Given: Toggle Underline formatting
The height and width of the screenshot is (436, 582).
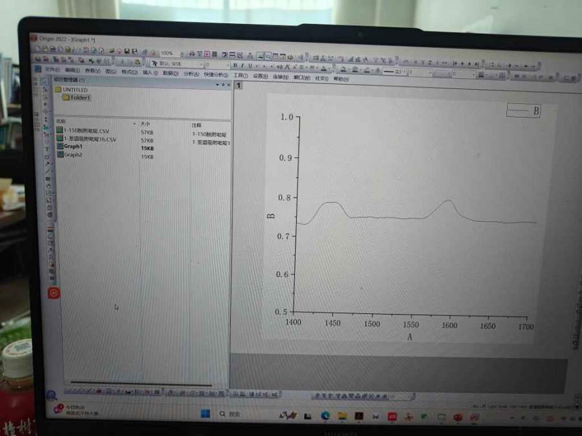Looking at the screenshot, I should 250,66.
